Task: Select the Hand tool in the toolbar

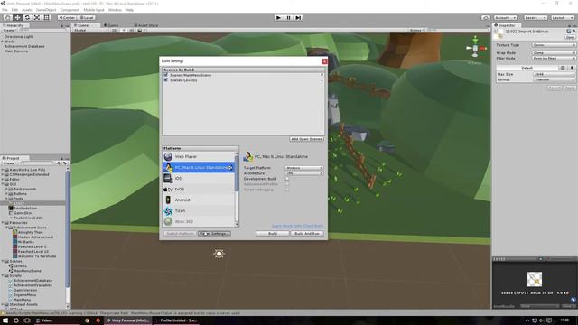Action: 7,17
